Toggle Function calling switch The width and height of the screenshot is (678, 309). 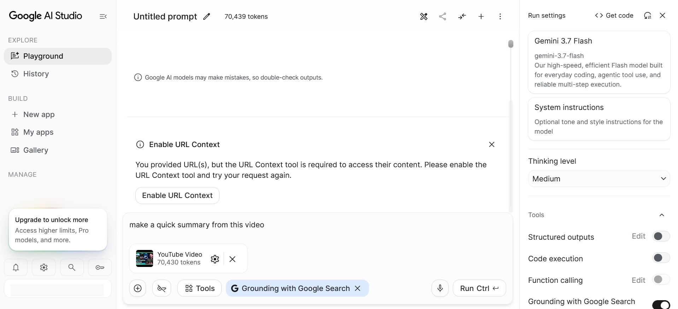pos(661,280)
